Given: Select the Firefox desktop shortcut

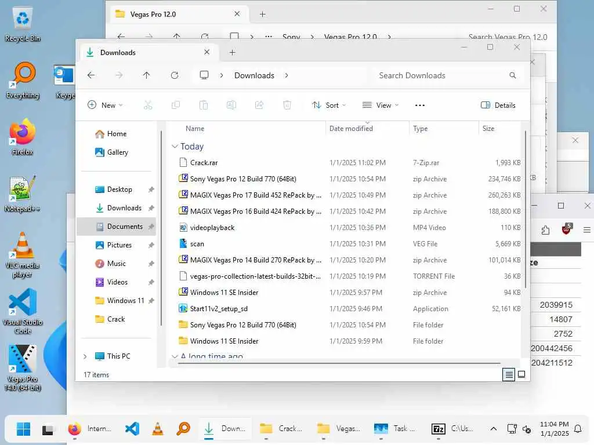Looking at the screenshot, I should pyautogui.click(x=23, y=137).
